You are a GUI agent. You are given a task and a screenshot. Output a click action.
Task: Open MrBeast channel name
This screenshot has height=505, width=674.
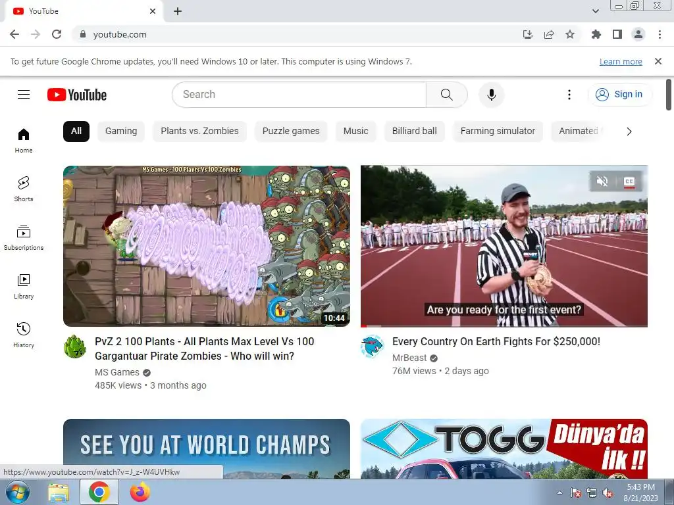point(409,358)
